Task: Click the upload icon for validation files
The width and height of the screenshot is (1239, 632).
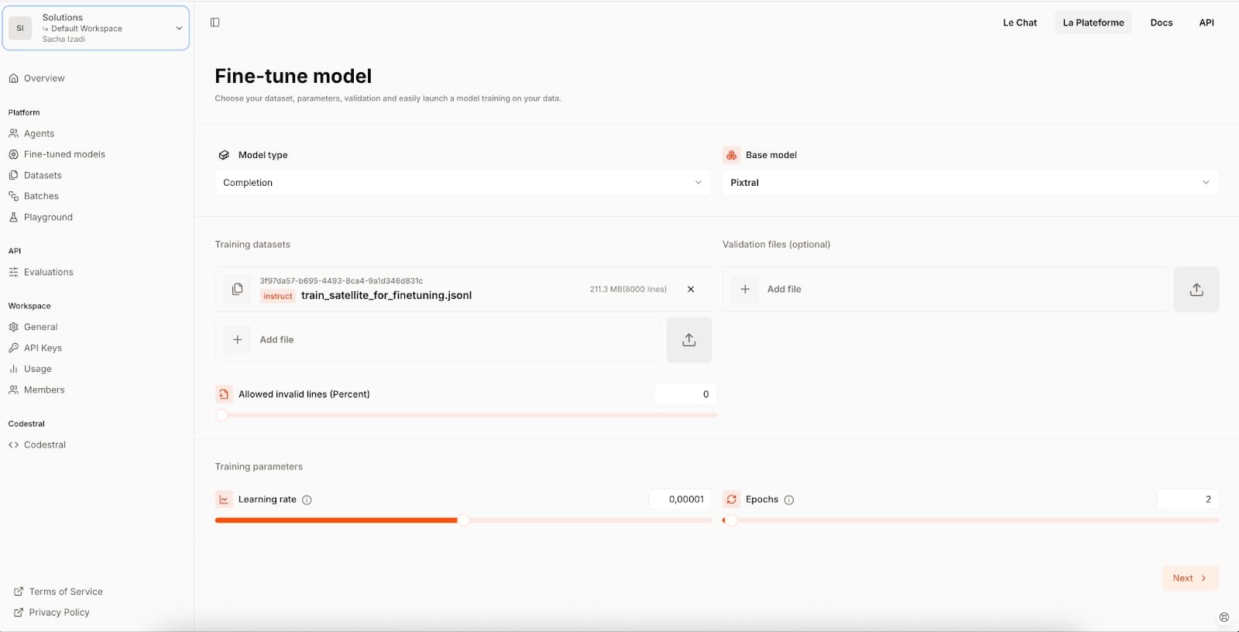Action: (x=1196, y=290)
